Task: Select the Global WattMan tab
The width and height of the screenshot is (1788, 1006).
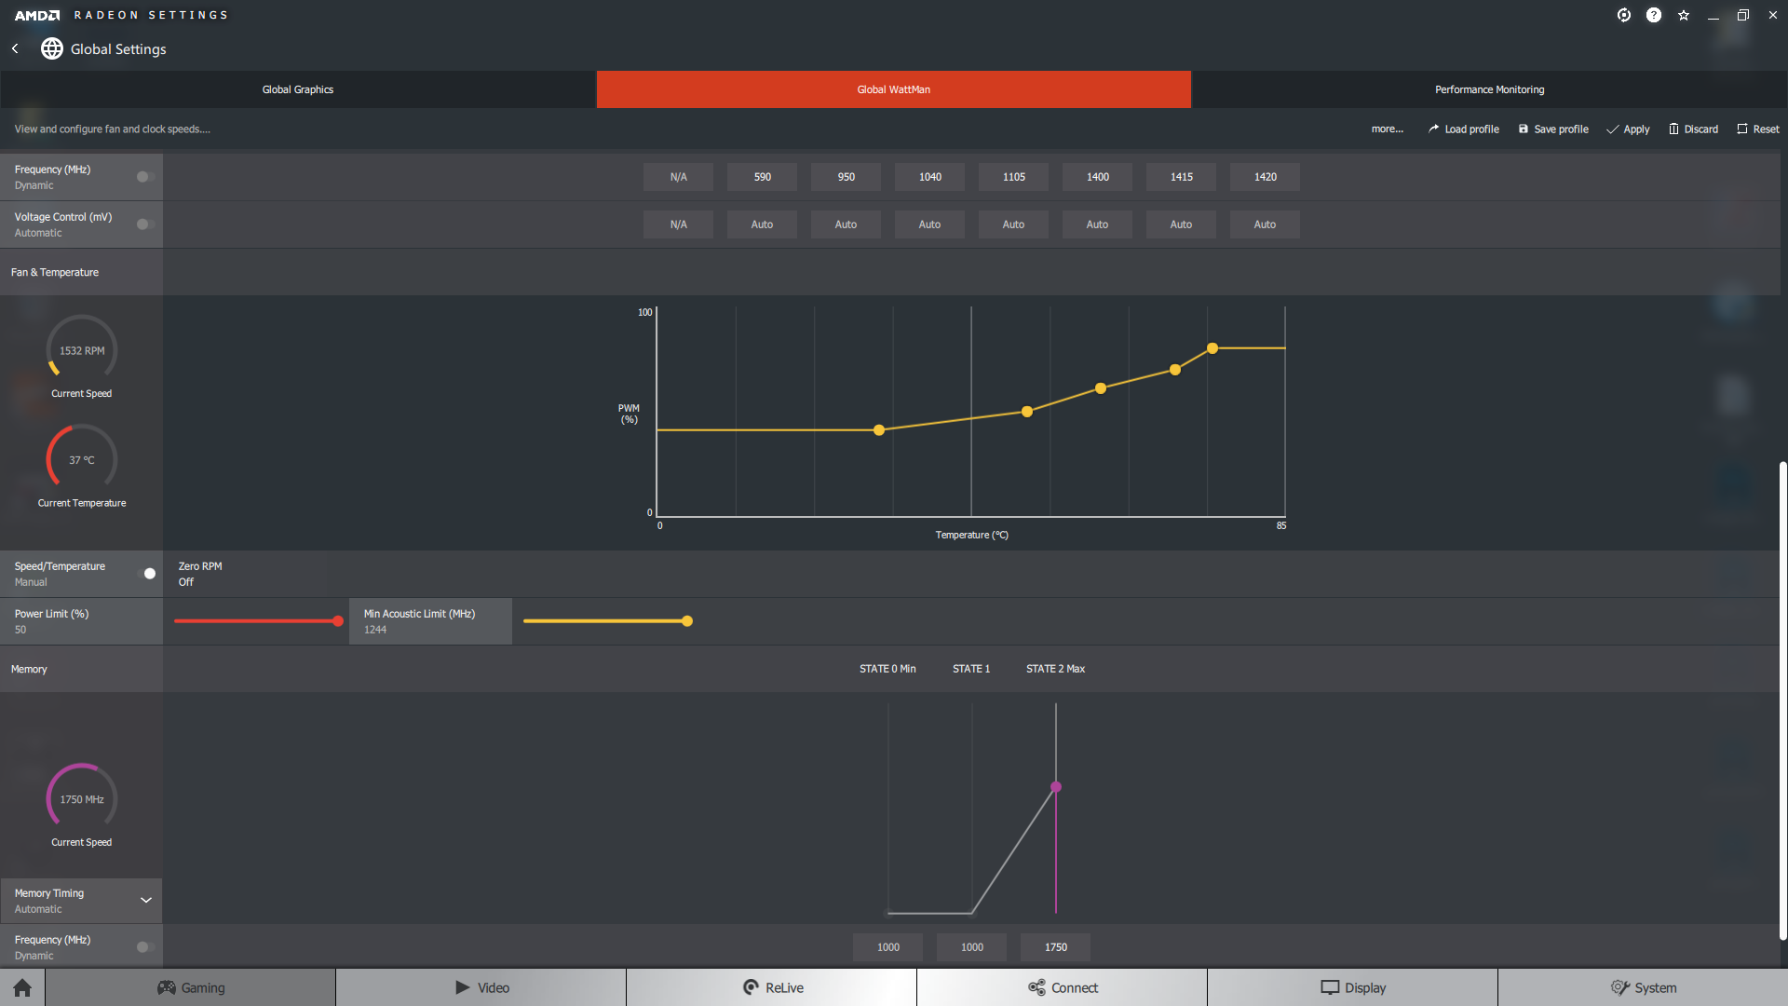Action: tap(894, 89)
